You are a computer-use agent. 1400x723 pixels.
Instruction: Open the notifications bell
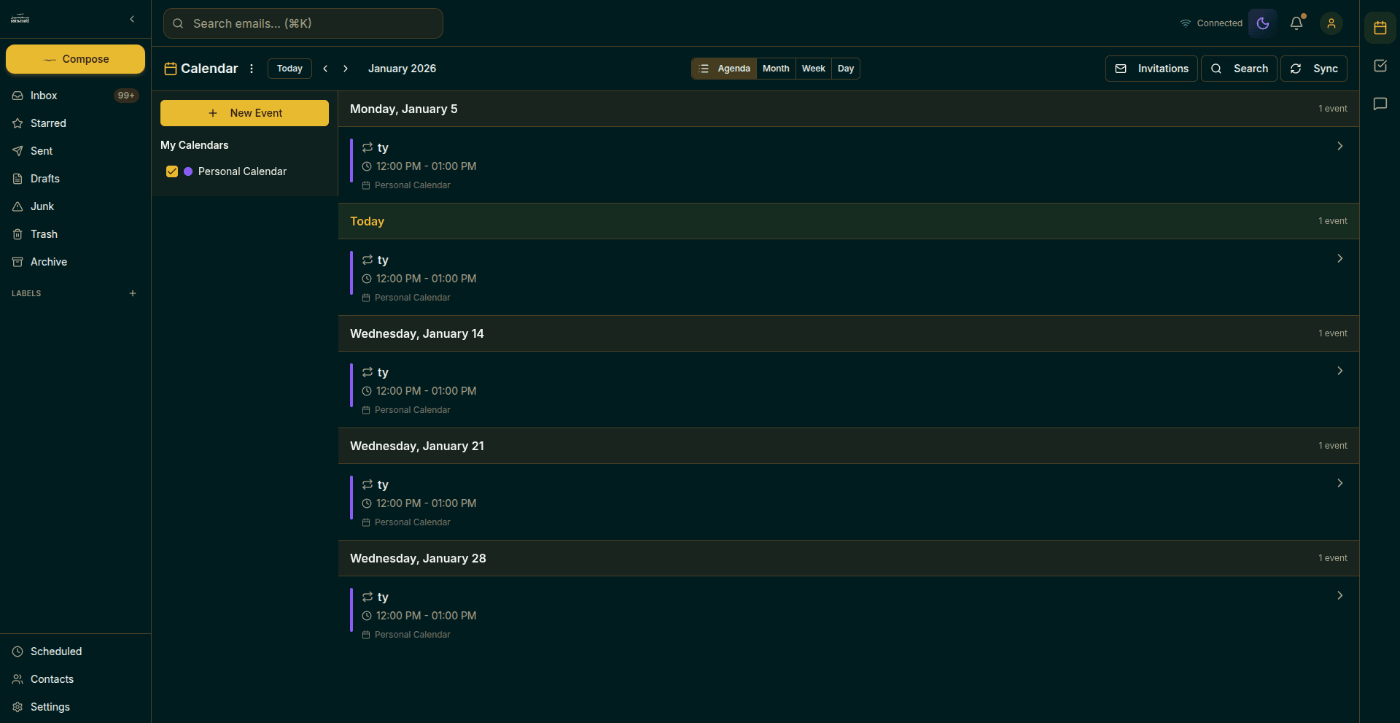(1296, 23)
